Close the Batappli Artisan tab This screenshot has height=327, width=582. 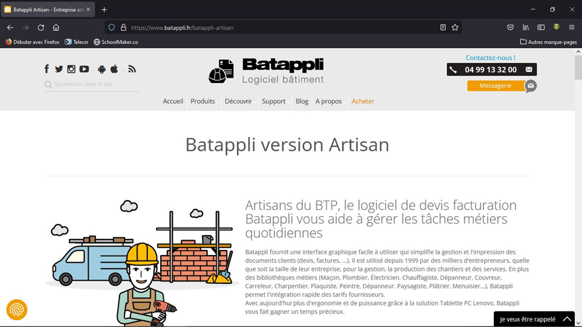pos(88,10)
